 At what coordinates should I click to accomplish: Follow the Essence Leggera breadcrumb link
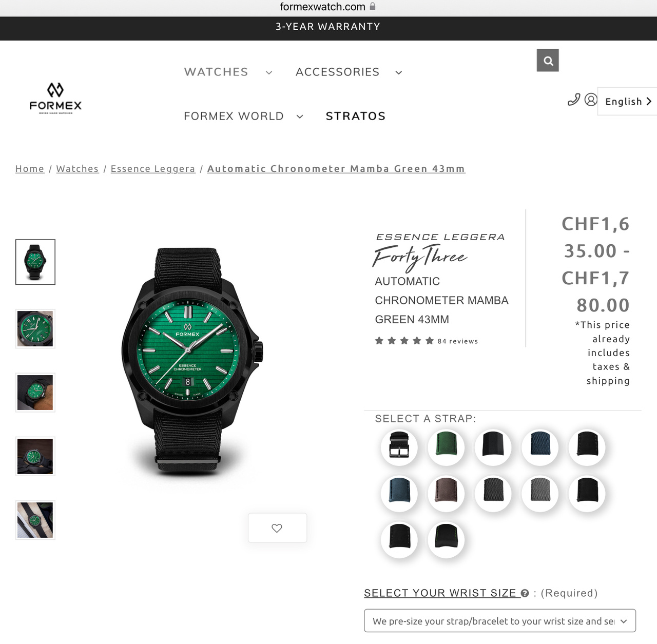[x=153, y=169]
